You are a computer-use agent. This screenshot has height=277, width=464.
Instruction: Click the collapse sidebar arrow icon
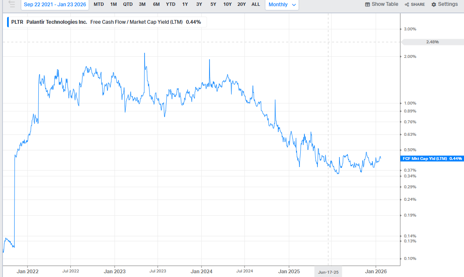(x=12, y=4)
